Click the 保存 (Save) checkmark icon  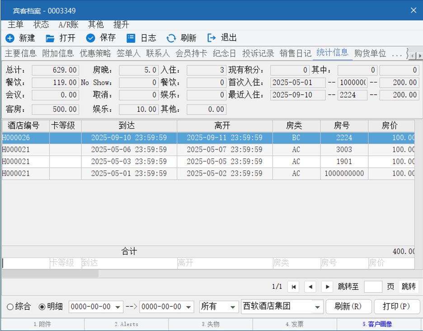[x=90, y=38]
